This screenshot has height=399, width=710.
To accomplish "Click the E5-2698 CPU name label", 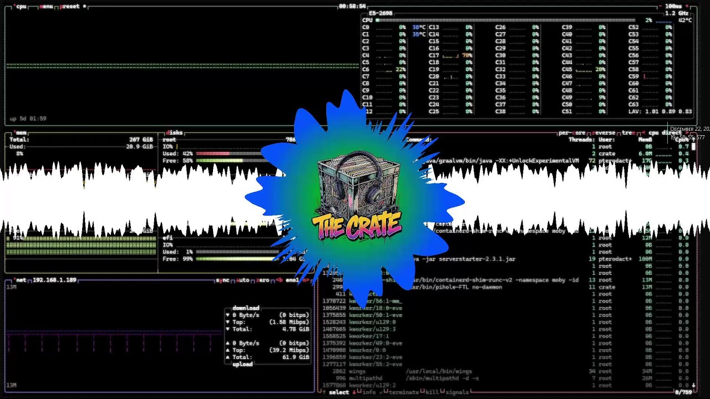I will 381,13.
